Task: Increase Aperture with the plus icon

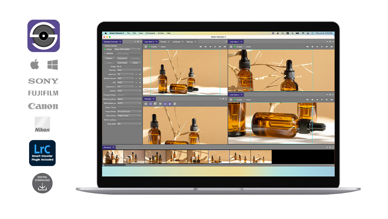Action: (140, 74)
